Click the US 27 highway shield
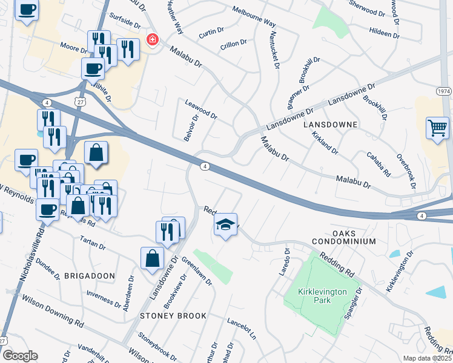The image size is (453, 363). [x=80, y=102]
